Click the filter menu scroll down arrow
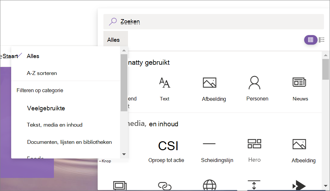This screenshot has height=191, width=330. [x=124, y=154]
